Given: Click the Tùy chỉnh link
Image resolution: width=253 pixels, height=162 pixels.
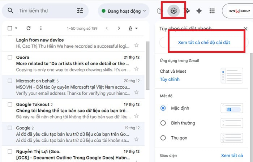Looking at the screenshot, I should pyautogui.click(x=170, y=80).
